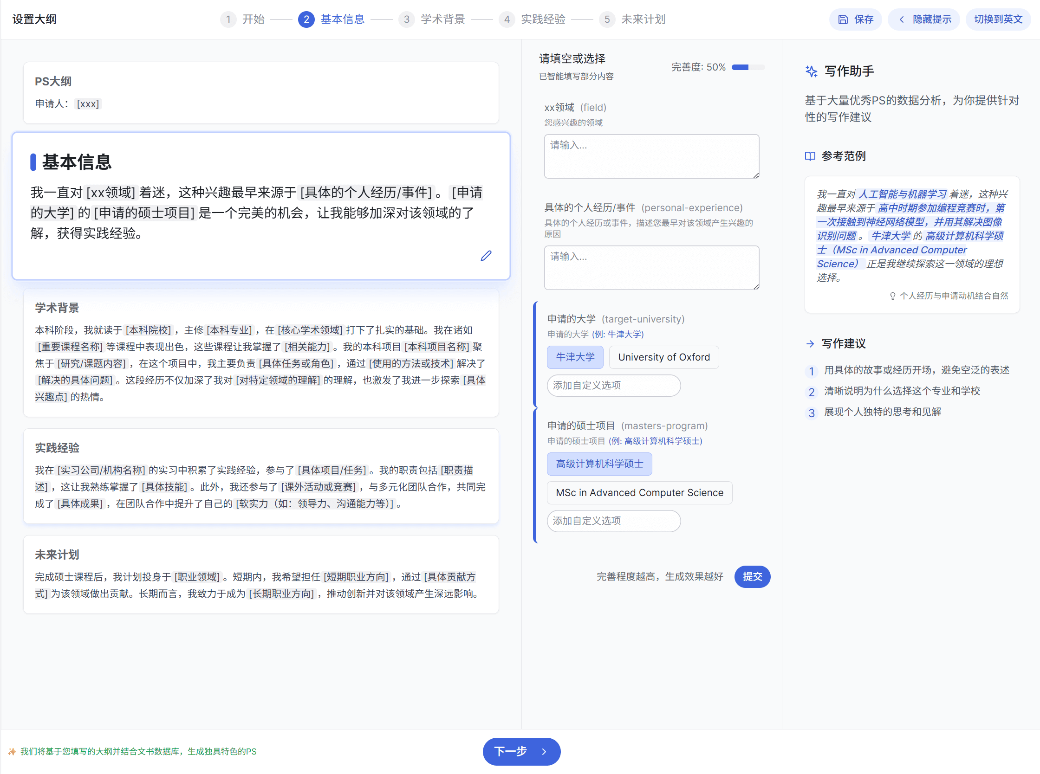1040x774 pixels.
Task: Click the step 3 number circle
Action: click(406, 19)
